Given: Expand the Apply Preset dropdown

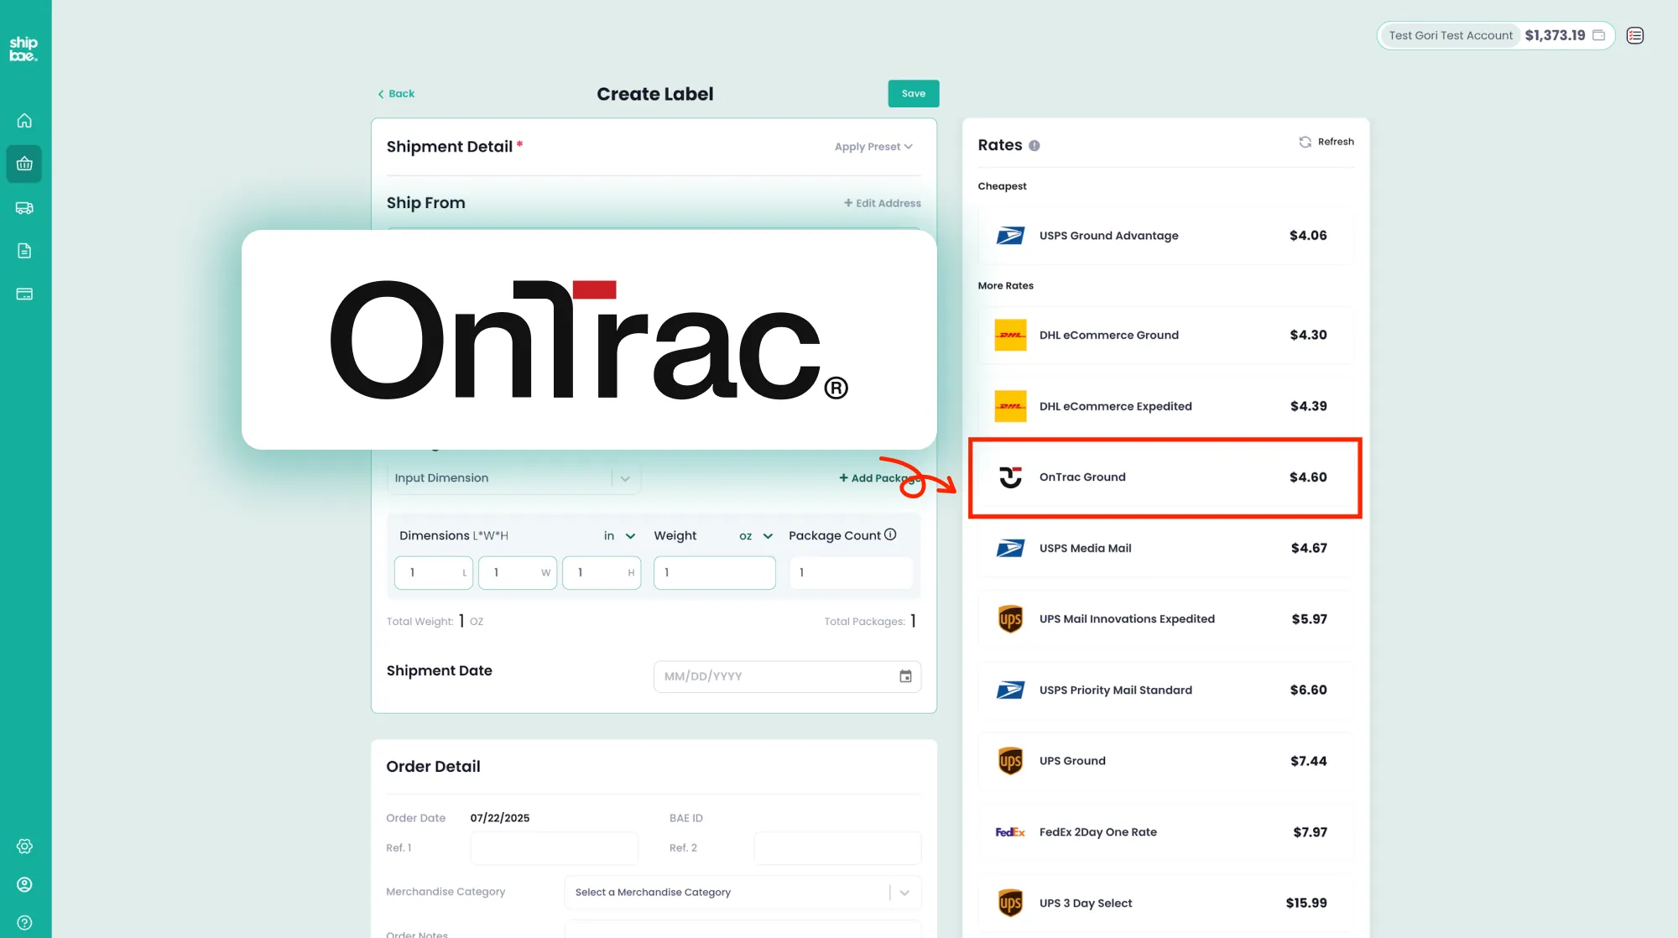Looking at the screenshot, I should 873,147.
